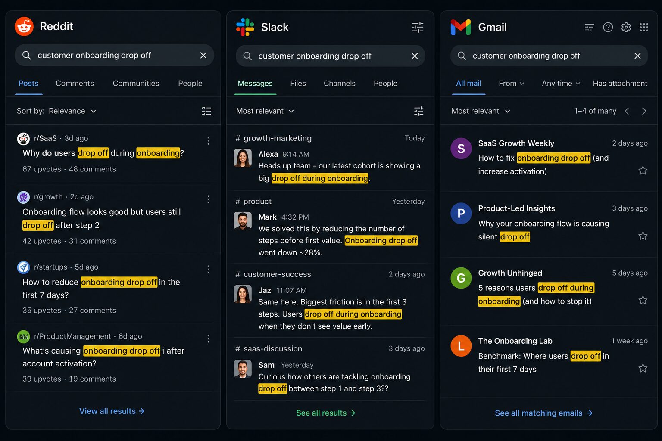
Task: Open the #saas-discussion channel link
Action: [x=269, y=349]
